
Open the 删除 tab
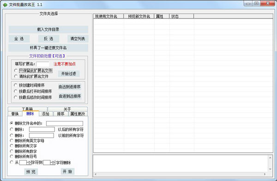tap(30, 114)
